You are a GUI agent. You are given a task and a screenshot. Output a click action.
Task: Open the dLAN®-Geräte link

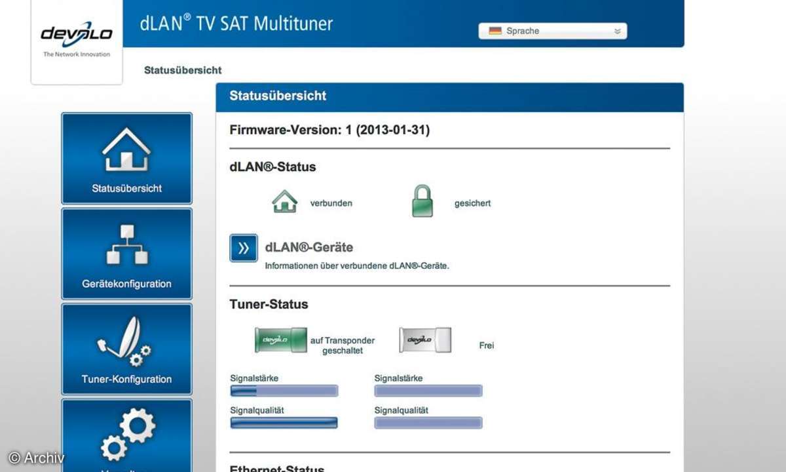point(309,247)
